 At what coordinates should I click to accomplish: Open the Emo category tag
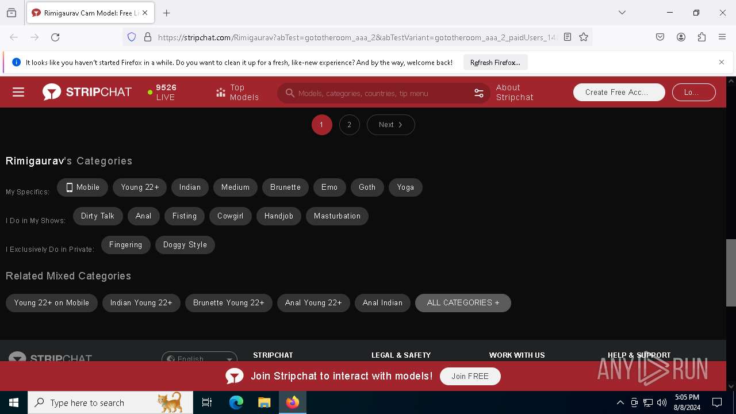point(329,187)
